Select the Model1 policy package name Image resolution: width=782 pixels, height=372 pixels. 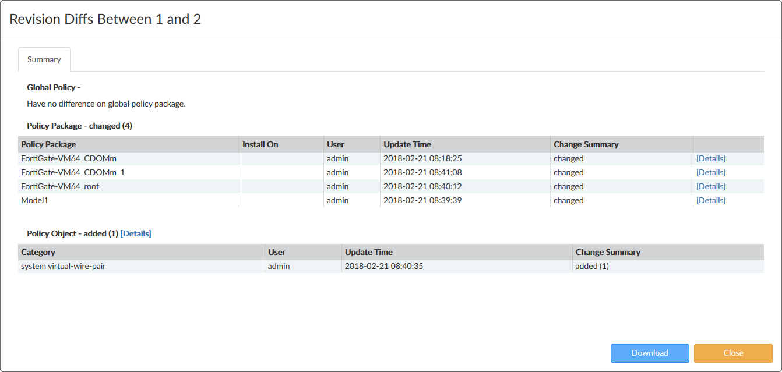tap(35, 200)
